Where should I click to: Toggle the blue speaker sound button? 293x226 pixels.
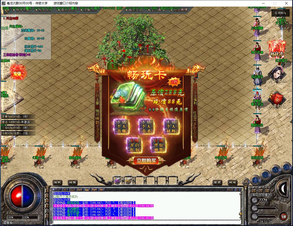tap(286, 168)
